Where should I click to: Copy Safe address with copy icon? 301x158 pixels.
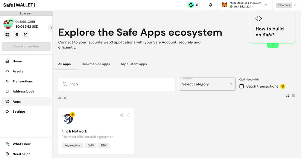pyautogui.click(x=16, y=35)
